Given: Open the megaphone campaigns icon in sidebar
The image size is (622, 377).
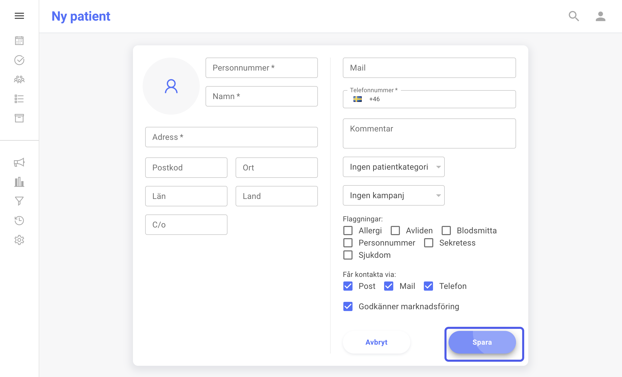Looking at the screenshot, I should pos(19,162).
